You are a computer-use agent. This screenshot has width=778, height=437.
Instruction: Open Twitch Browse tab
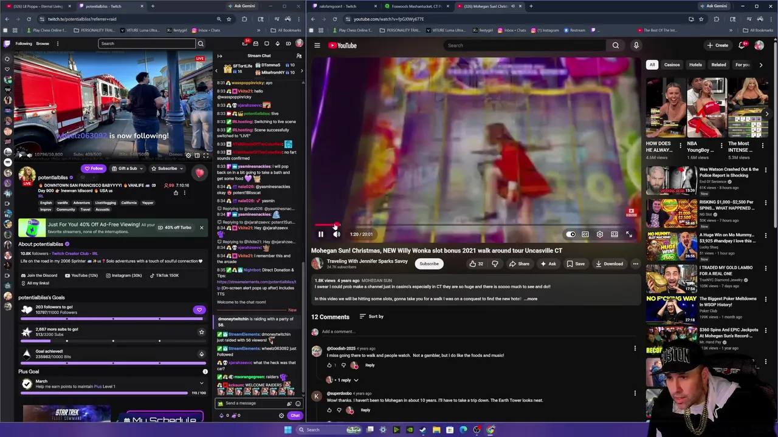tap(43, 44)
